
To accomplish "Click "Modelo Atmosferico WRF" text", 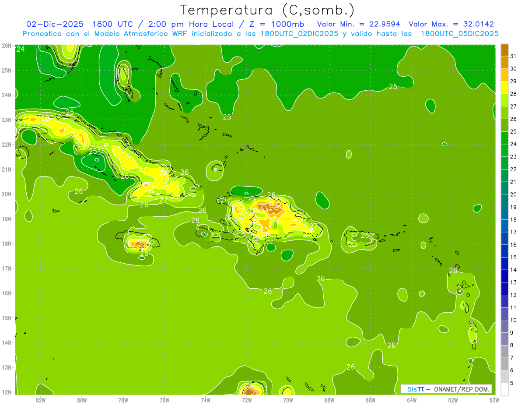I will coord(141,34).
